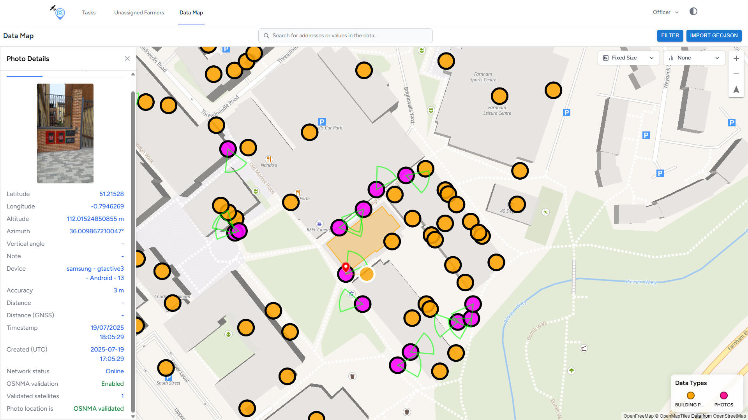The height and width of the screenshot is (420, 748).
Task: Reset map bearing with compass arrow
Action: (x=736, y=89)
